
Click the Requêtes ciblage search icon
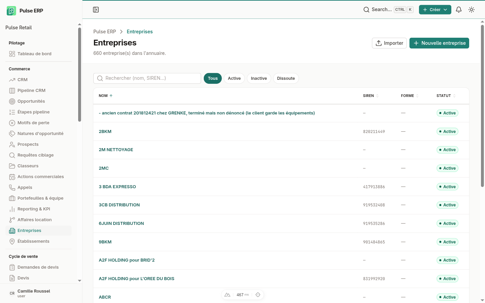click(12, 155)
